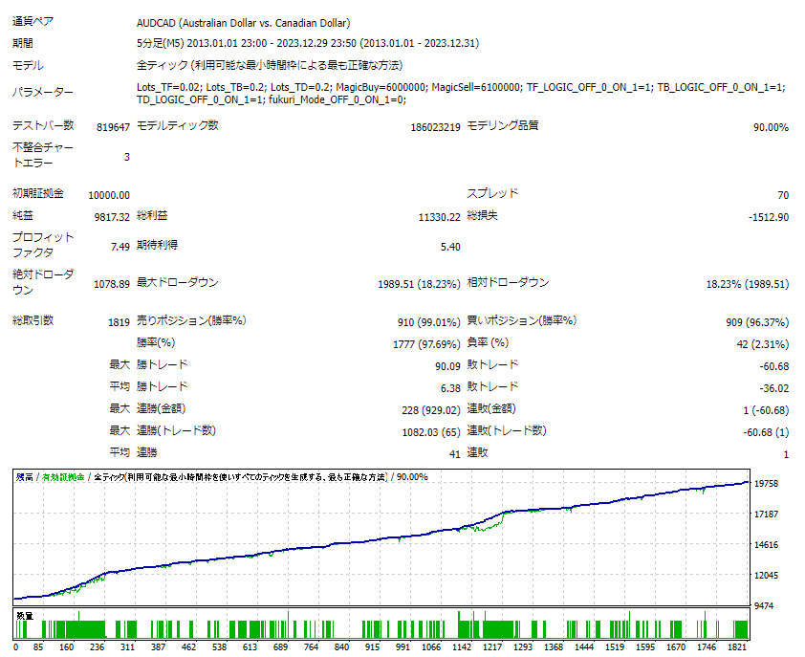This screenshot has width=805, height=657.
Task: Click the プロフィットファクタ label
Action: [x=43, y=245]
